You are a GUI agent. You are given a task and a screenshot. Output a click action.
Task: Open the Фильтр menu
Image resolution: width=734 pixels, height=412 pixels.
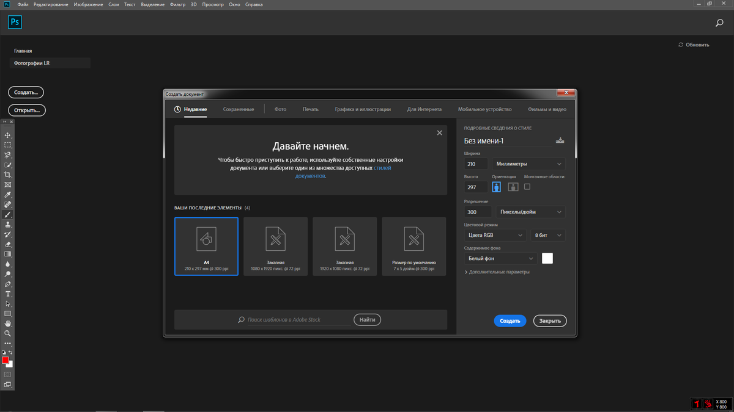[x=179, y=4]
